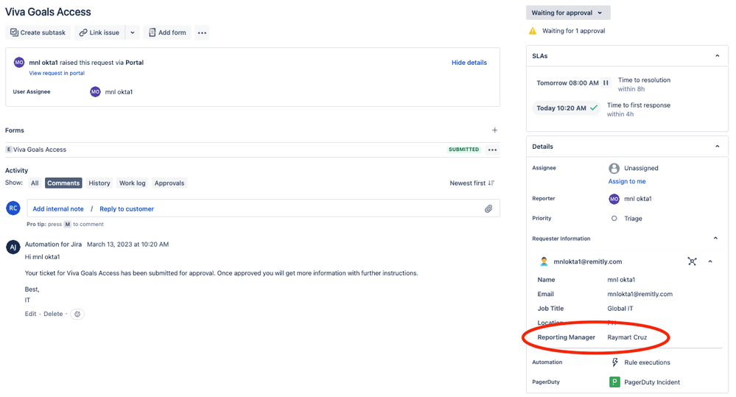Click the SUBMITTED status badge
This screenshot has height=397, width=736.
[463, 150]
